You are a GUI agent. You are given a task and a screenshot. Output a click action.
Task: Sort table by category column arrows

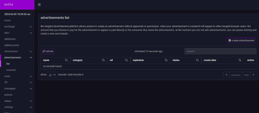pos(103,60)
